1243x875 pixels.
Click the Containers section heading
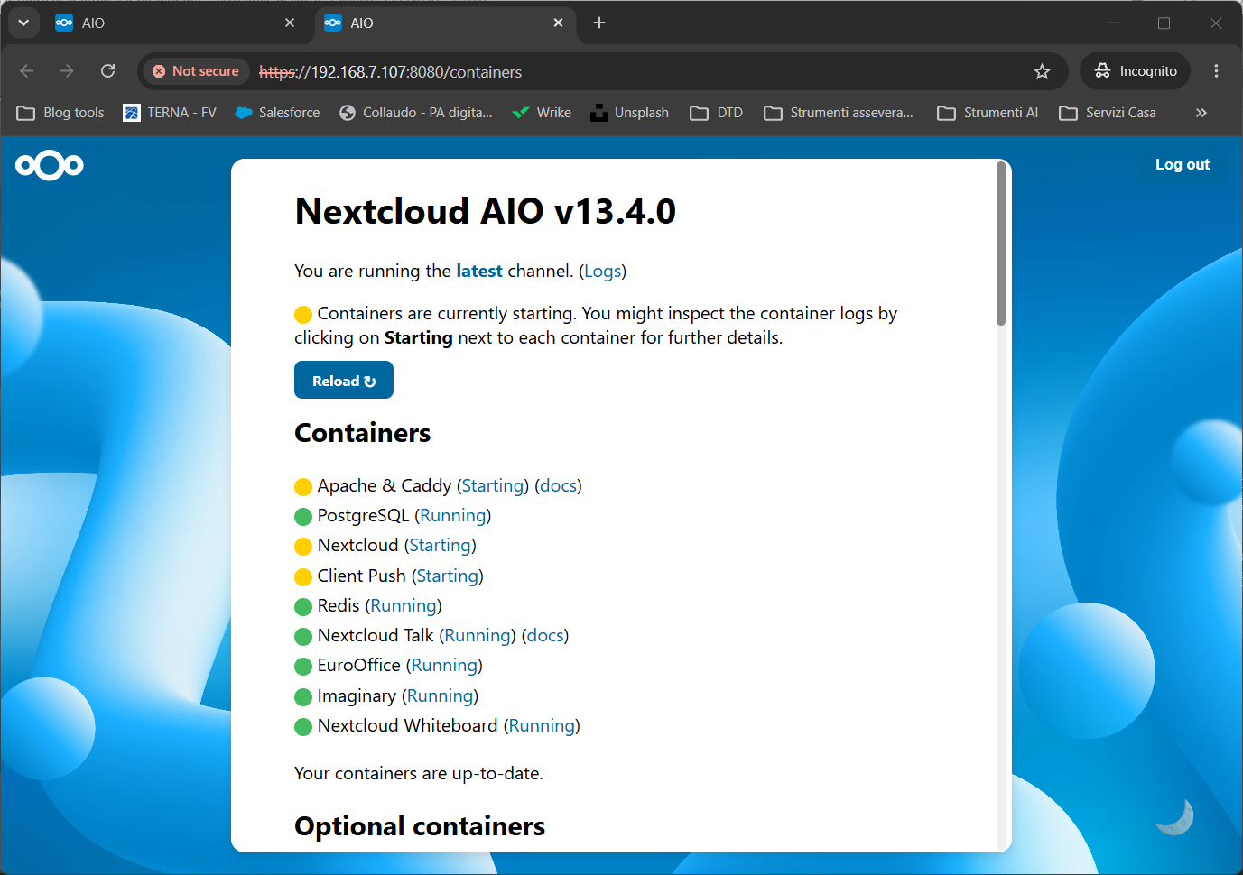tap(362, 433)
